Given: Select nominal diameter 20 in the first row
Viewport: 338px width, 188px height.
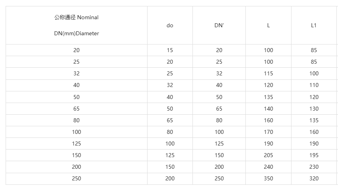Looking at the screenshot, I should point(77,50).
